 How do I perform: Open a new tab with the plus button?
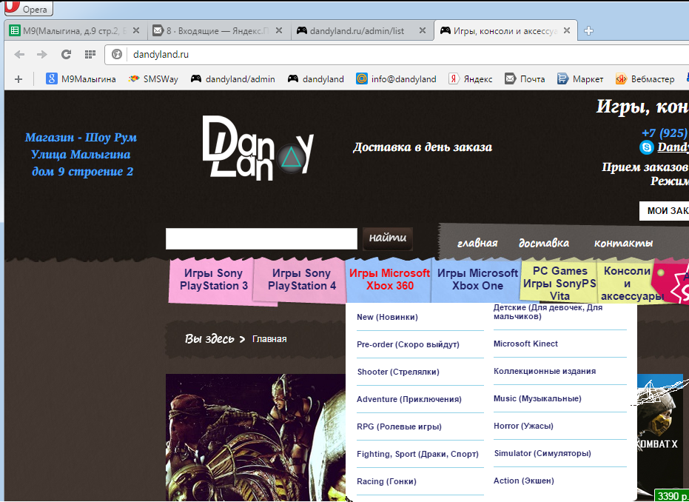[x=589, y=31]
